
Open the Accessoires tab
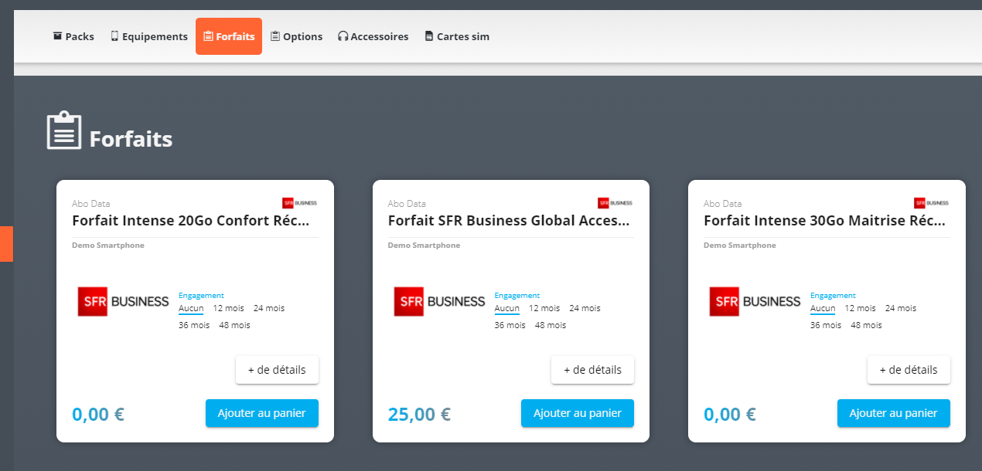click(373, 36)
